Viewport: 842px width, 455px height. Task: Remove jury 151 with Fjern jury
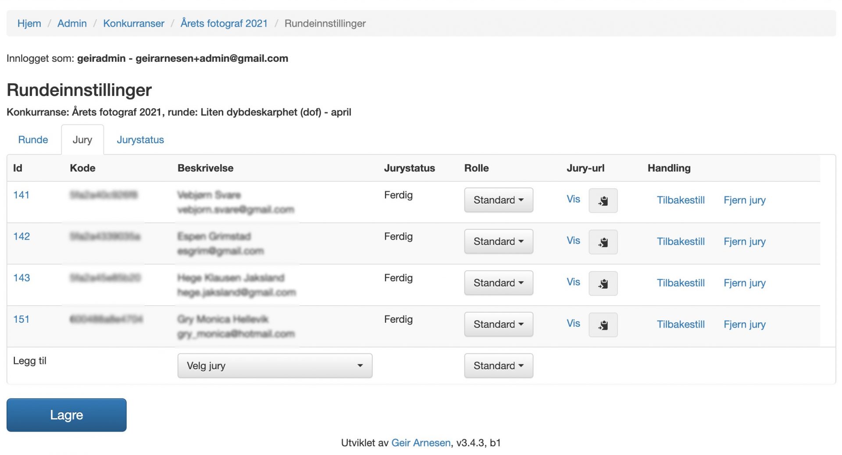tap(744, 324)
